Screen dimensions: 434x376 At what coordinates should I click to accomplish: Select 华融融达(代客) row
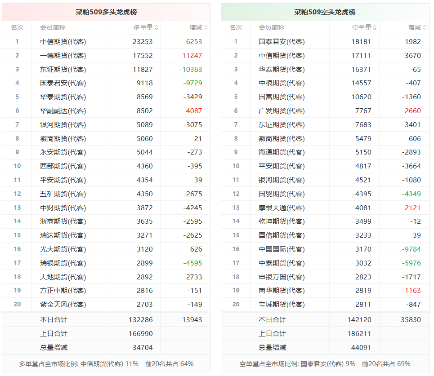[106, 111]
